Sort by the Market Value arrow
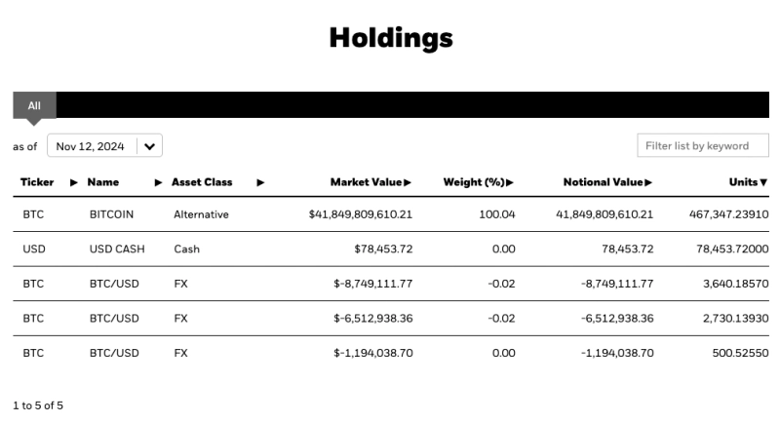This screenshot has height=423, width=780. (408, 182)
